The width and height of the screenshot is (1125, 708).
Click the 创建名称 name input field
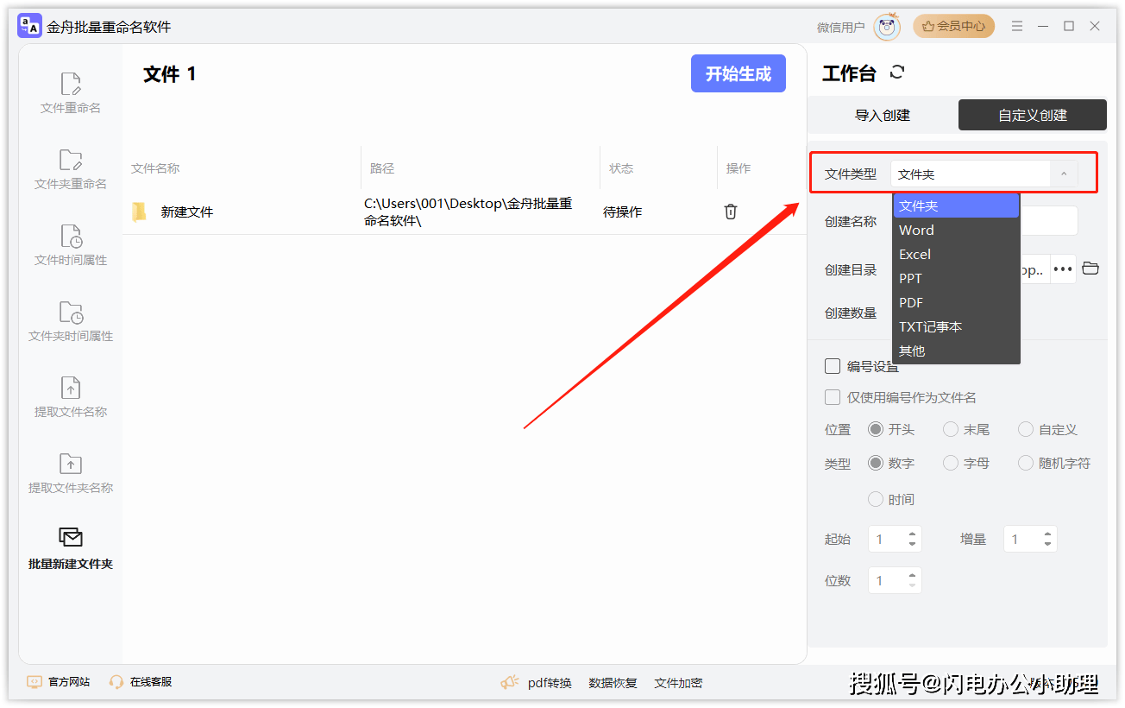click(x=1049, y=221)
